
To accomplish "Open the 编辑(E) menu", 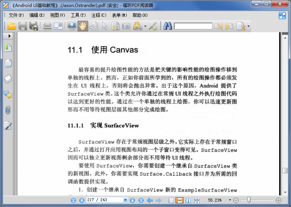I will (x=37, y=15).
